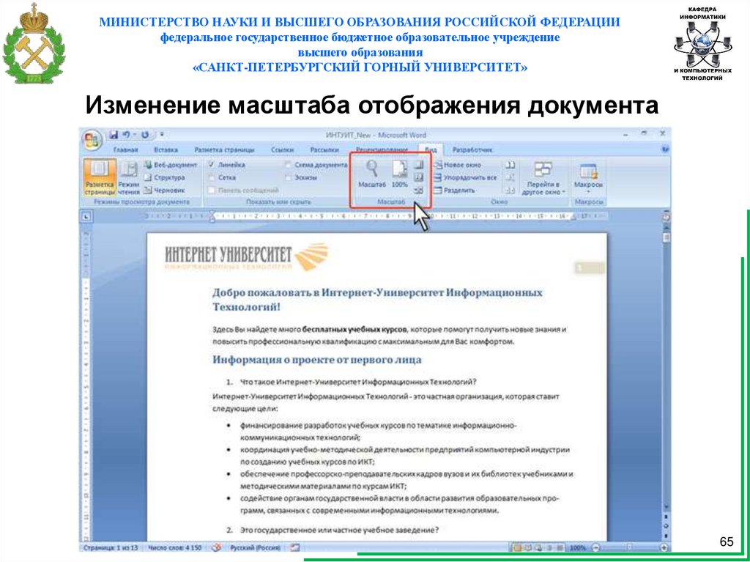Click the macro recording status bar icon

pos(295,547)
